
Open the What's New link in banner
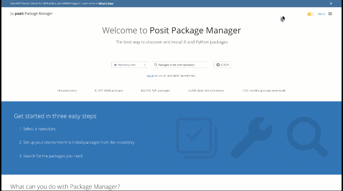click(x=106, y=4)
